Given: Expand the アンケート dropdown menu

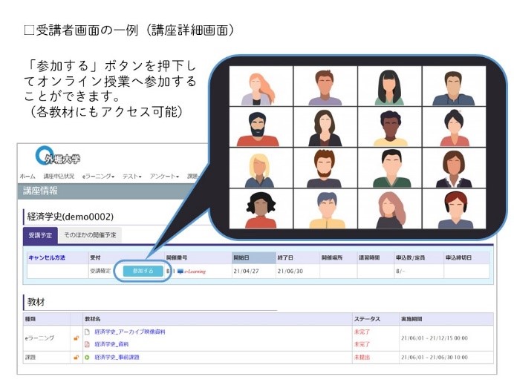Looking at the screenshot, I should tap(165, 177).
